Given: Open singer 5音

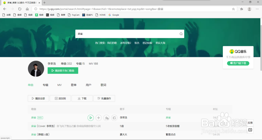Looking at the screenshot, I should (122, 126).
